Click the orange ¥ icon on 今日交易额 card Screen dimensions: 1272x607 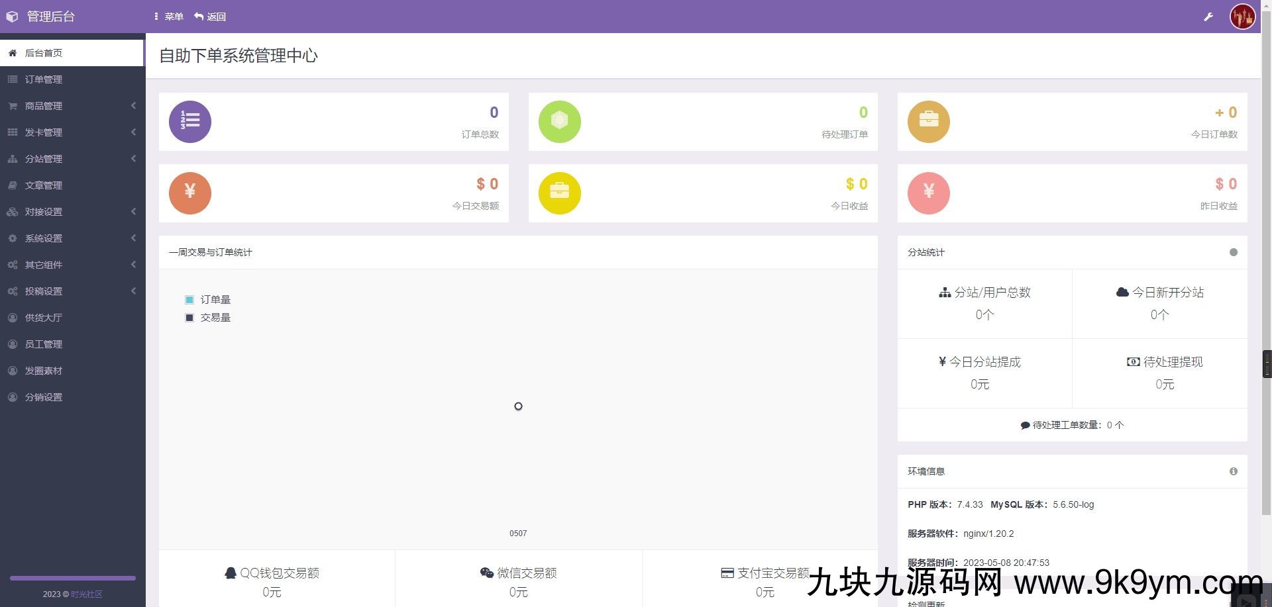coord(190,193)
